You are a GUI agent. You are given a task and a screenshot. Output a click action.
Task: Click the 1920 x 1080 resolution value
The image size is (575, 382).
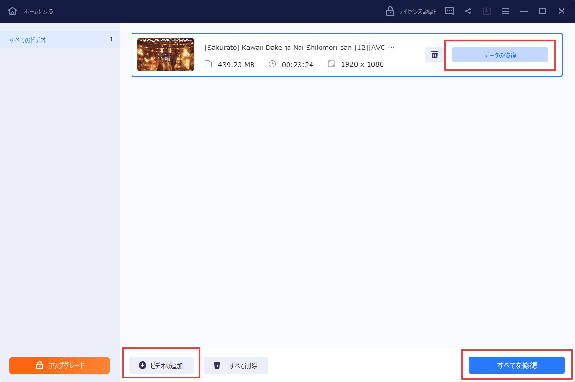coord(362,64)
